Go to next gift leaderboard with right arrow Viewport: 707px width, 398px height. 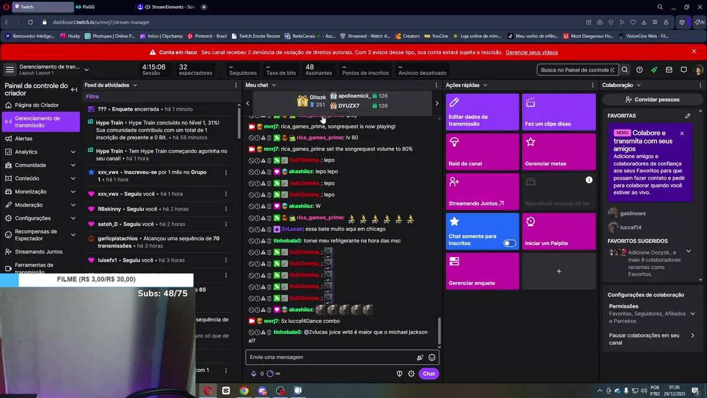pos(437,103)
